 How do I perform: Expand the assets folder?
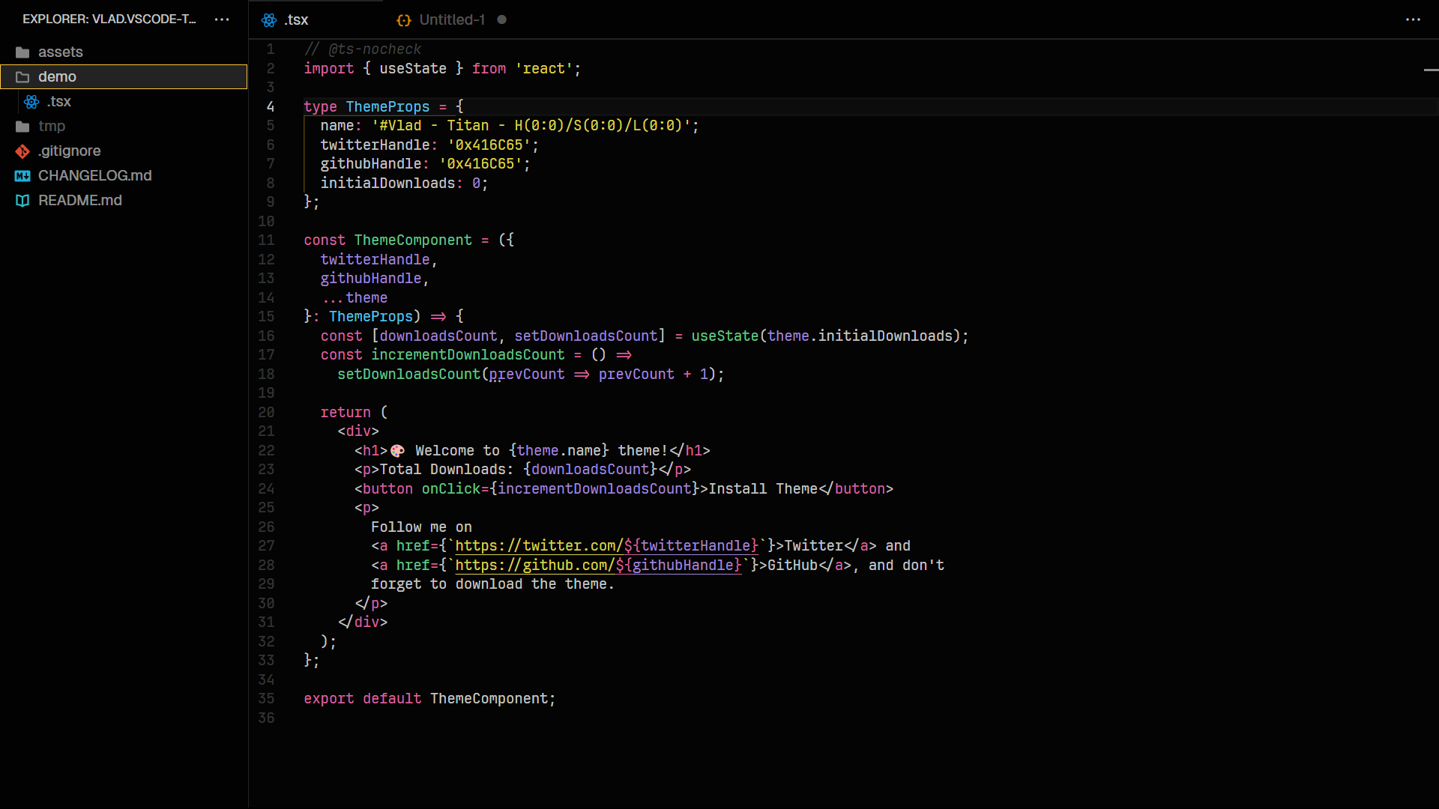tap(124, 52)
